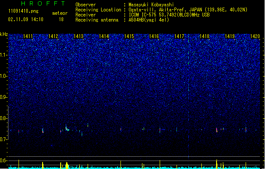Viewport: 265px width, 169px height.
Task: Click the 'Receiving Location' label
Action: point(98,10)
